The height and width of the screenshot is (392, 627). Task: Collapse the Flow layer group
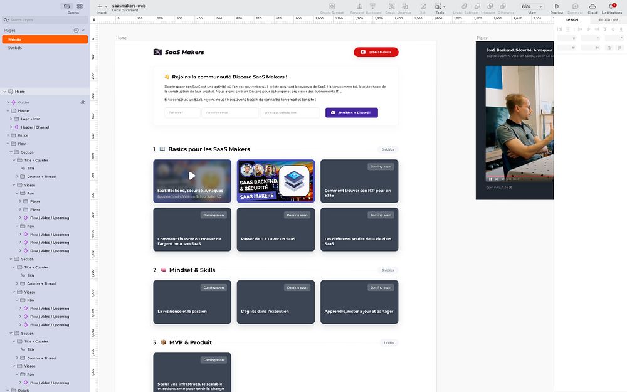click(x=8, y=144)
